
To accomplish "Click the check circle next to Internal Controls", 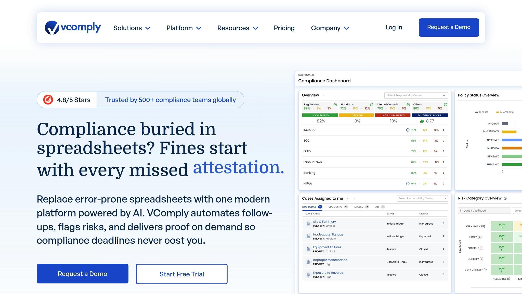I will (408, 105).
